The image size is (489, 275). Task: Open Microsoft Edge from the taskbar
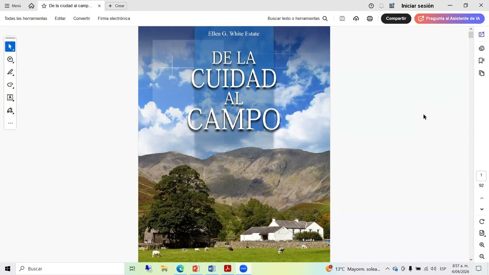(180, 269)
